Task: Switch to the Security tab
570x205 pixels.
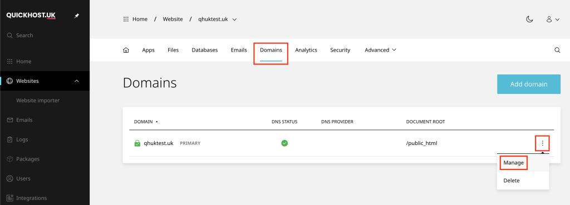Action: click(x=340, y=50)
